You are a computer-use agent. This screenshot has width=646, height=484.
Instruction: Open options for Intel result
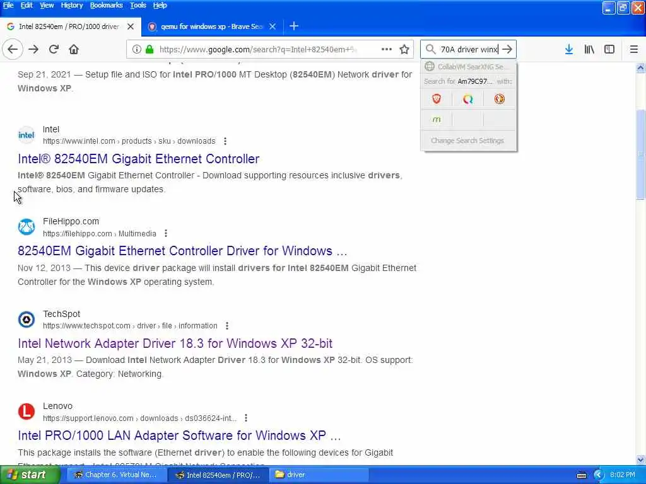[225, 141]
